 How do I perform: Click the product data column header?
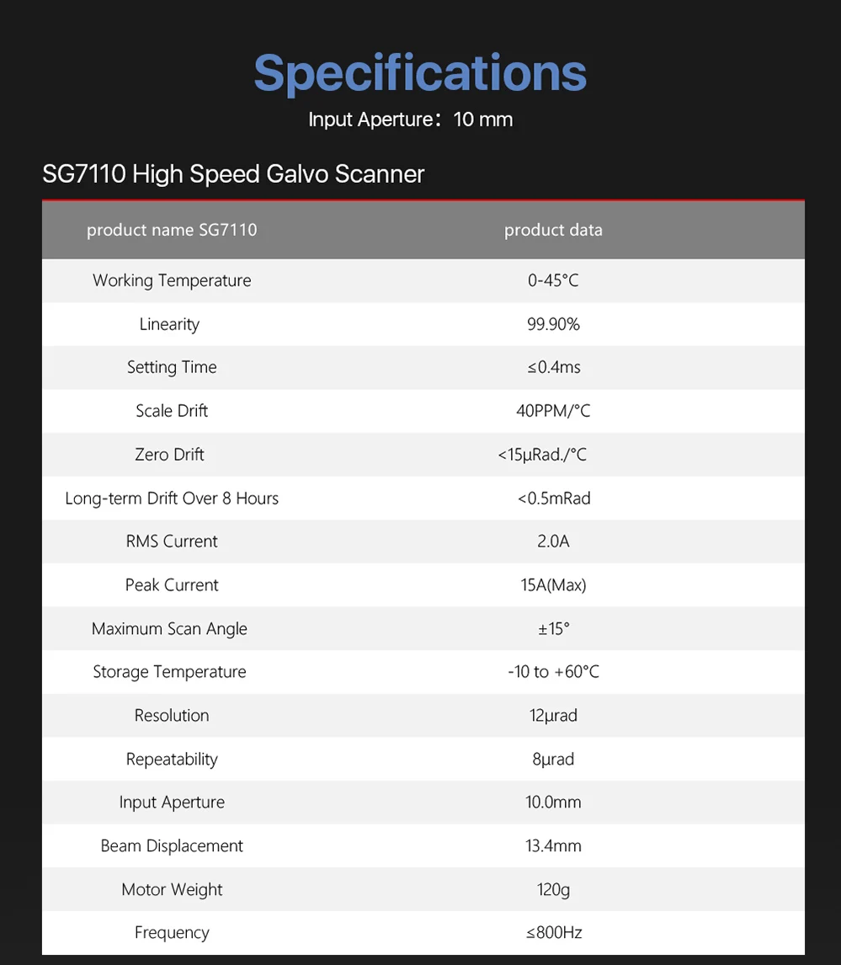[x=553, y=230]
